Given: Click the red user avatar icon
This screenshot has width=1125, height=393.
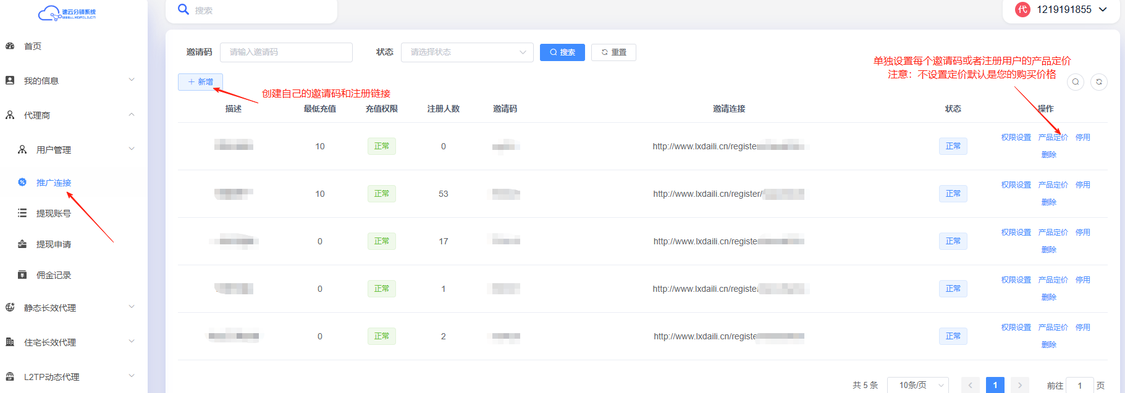Looking at the screenshot, I should point(1023,10).
